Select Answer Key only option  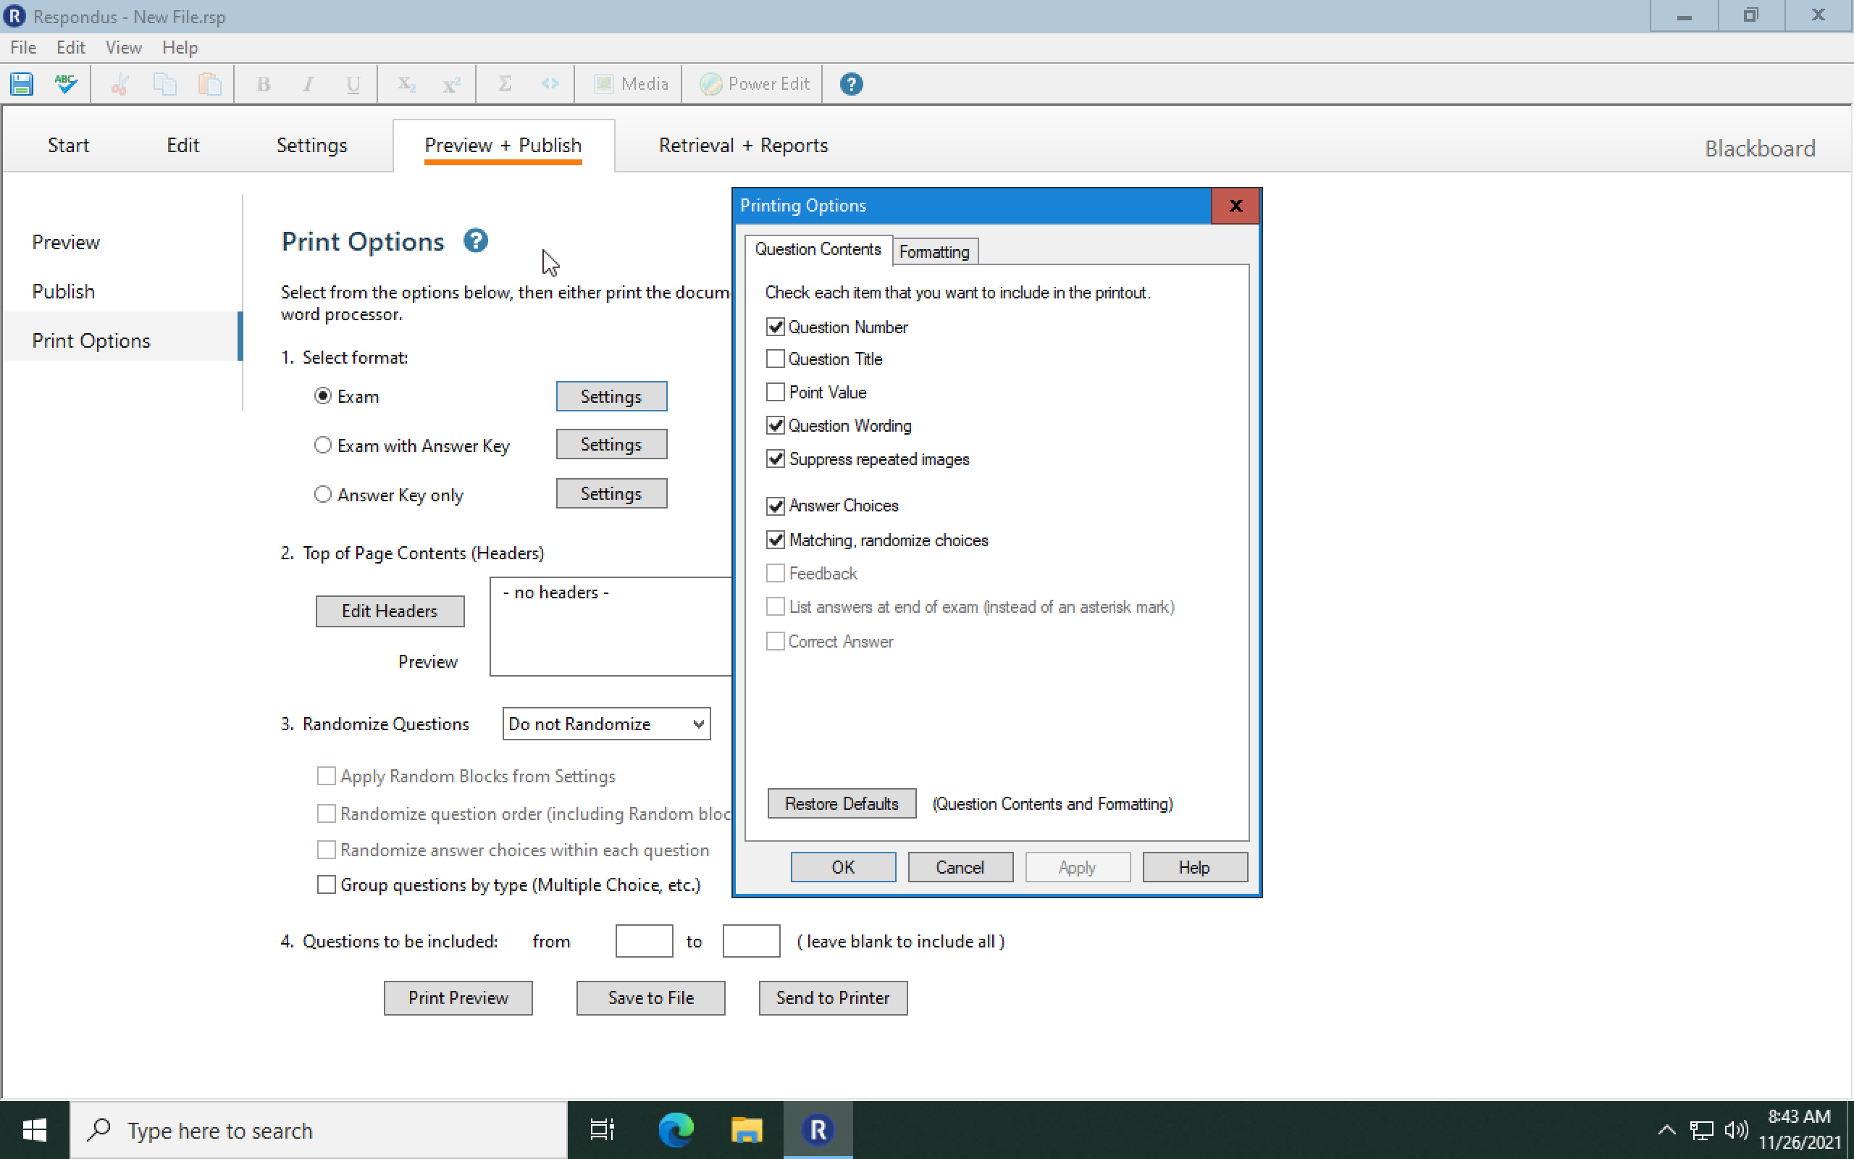click(x=323, y=495)
